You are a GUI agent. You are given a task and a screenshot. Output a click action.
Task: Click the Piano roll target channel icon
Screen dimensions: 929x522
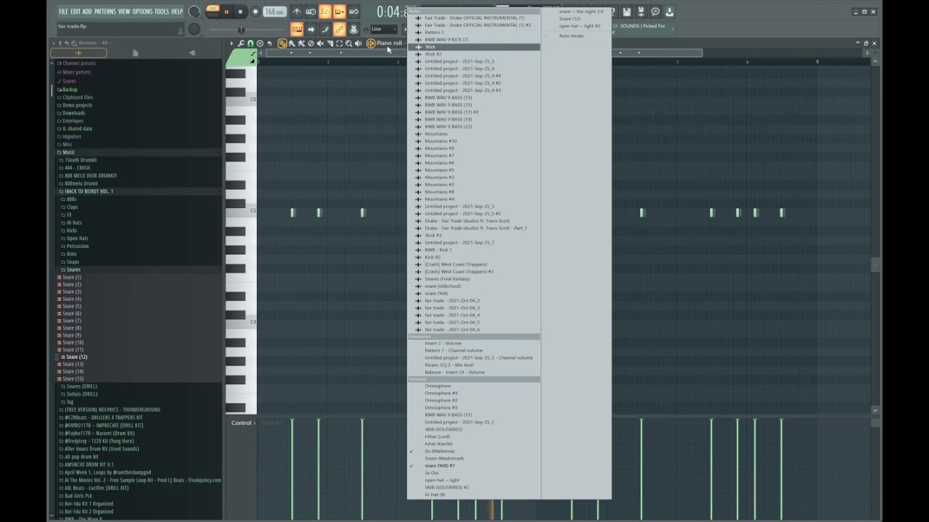coord(371,43)
